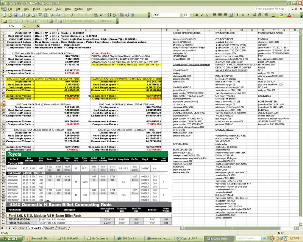Activate the Format Painter brush
The height and width of the screenshot is (242, 303).
[72, 15]
